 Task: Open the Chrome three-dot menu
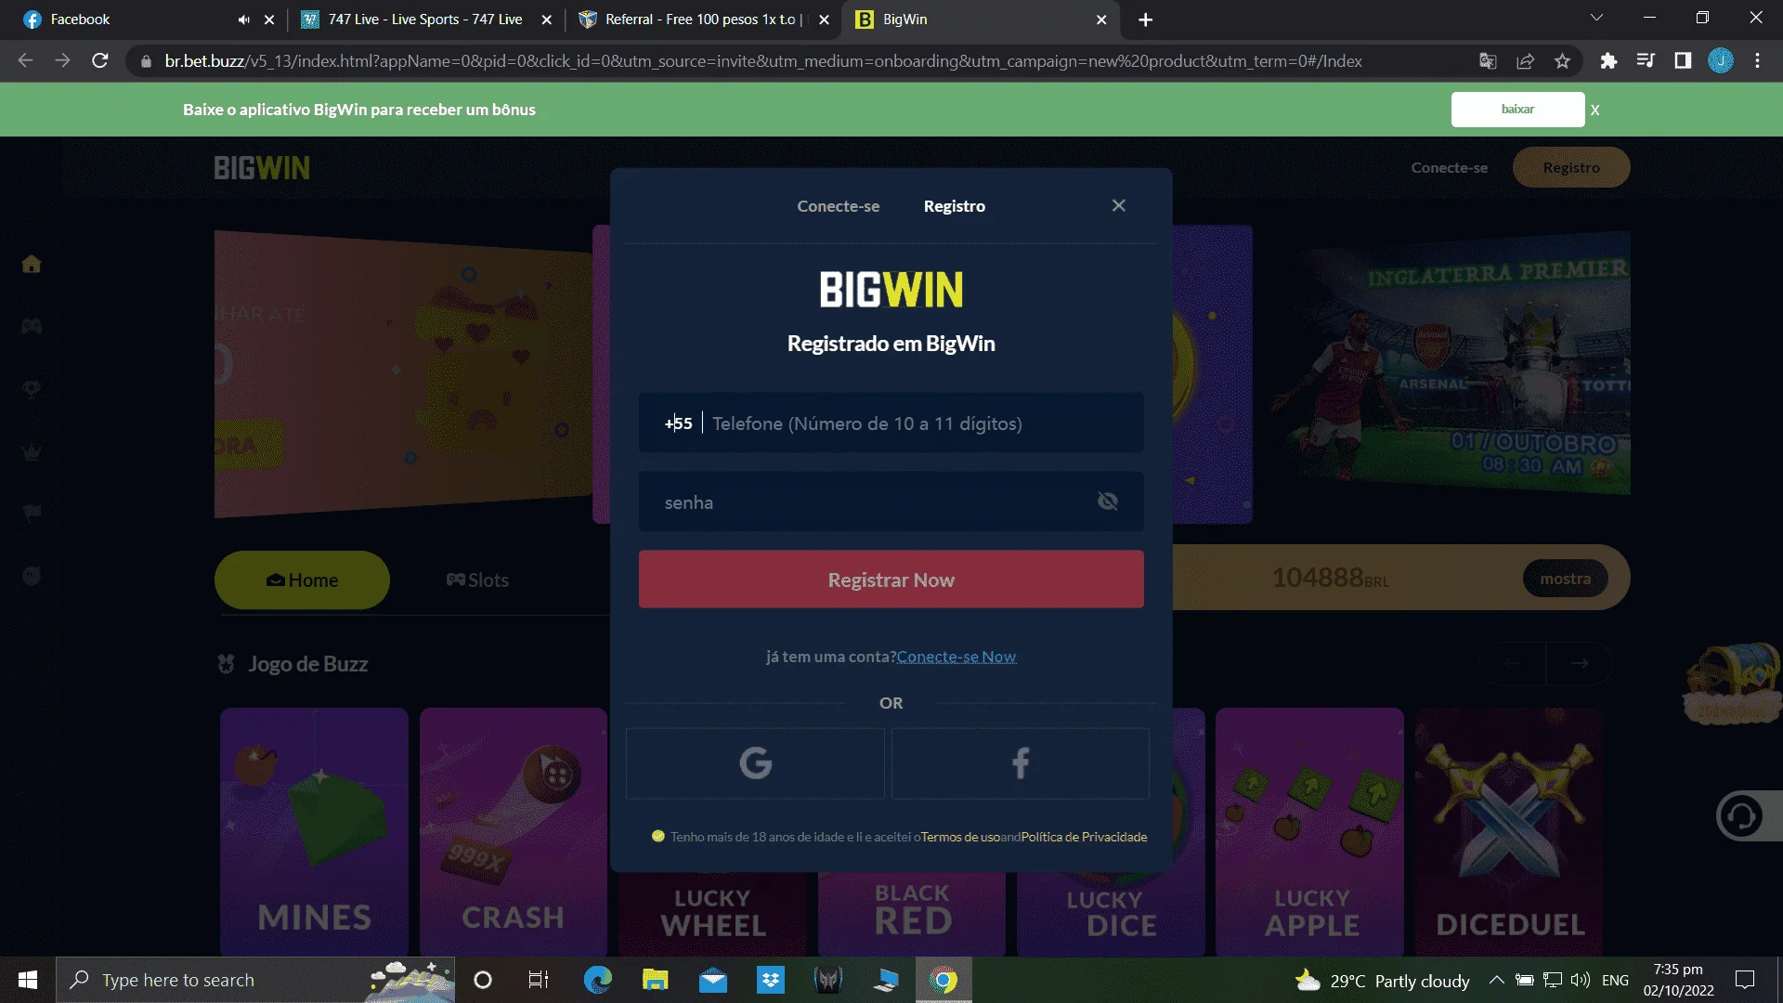click(1757, 61)
